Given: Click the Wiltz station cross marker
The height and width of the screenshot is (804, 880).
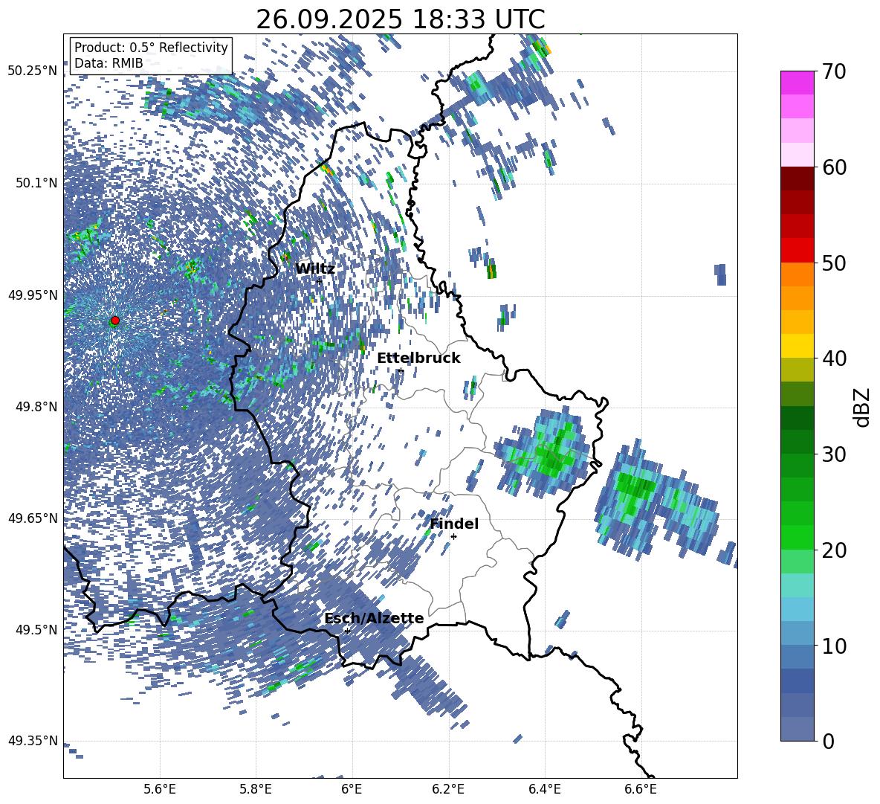Looking at the screenshot, I should [320, 281].
